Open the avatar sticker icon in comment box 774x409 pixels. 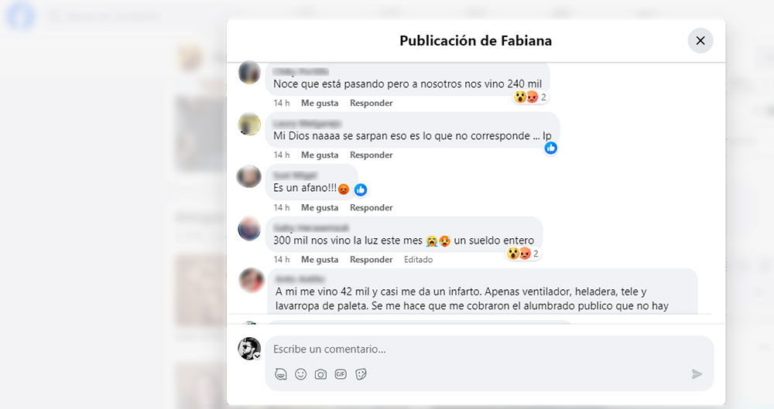(281, 374)
